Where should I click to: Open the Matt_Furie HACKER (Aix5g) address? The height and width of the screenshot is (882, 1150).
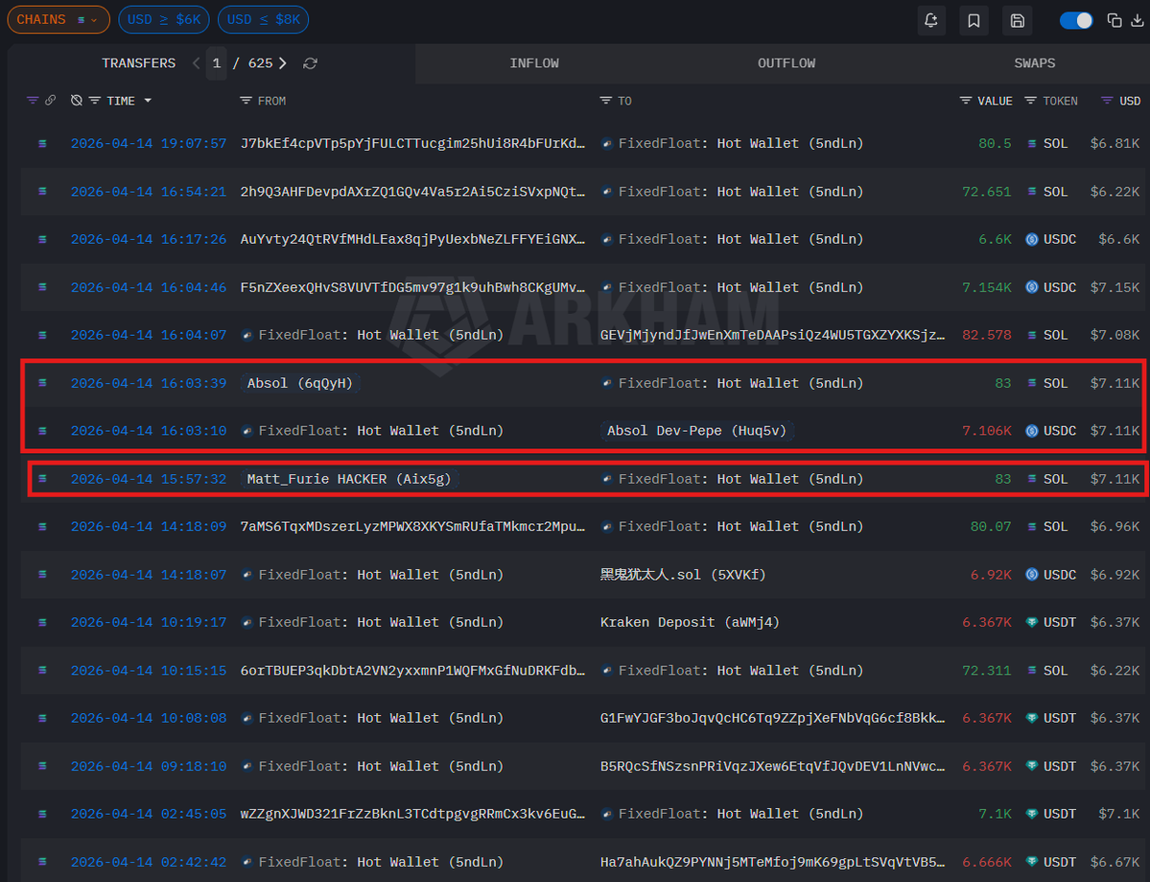coord(348,479)
